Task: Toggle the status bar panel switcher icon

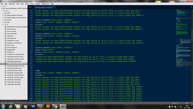Action: point(2,103)
